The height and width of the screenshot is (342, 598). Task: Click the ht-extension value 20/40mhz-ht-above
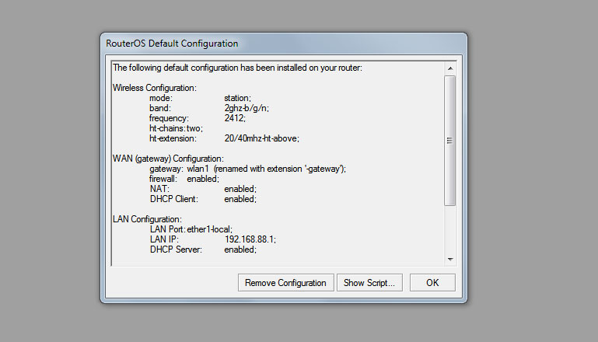261,138
